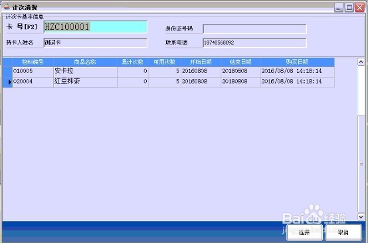Click the row selector arrow for 020004
Viewport: 368px width, 243px height.
pos(7,82)
